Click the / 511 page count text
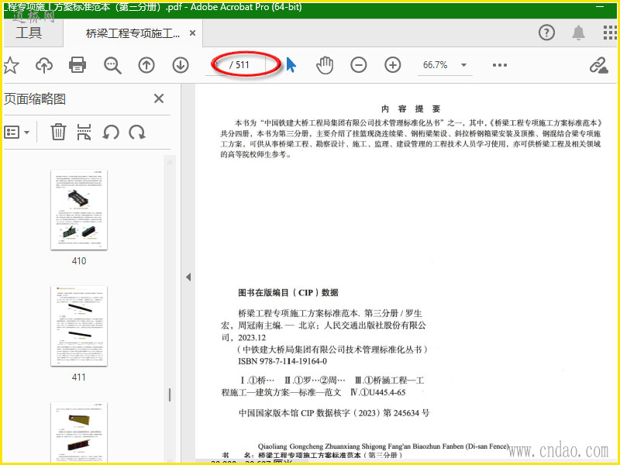This screenshot has width=620, height=465. [x=239, y=65]
